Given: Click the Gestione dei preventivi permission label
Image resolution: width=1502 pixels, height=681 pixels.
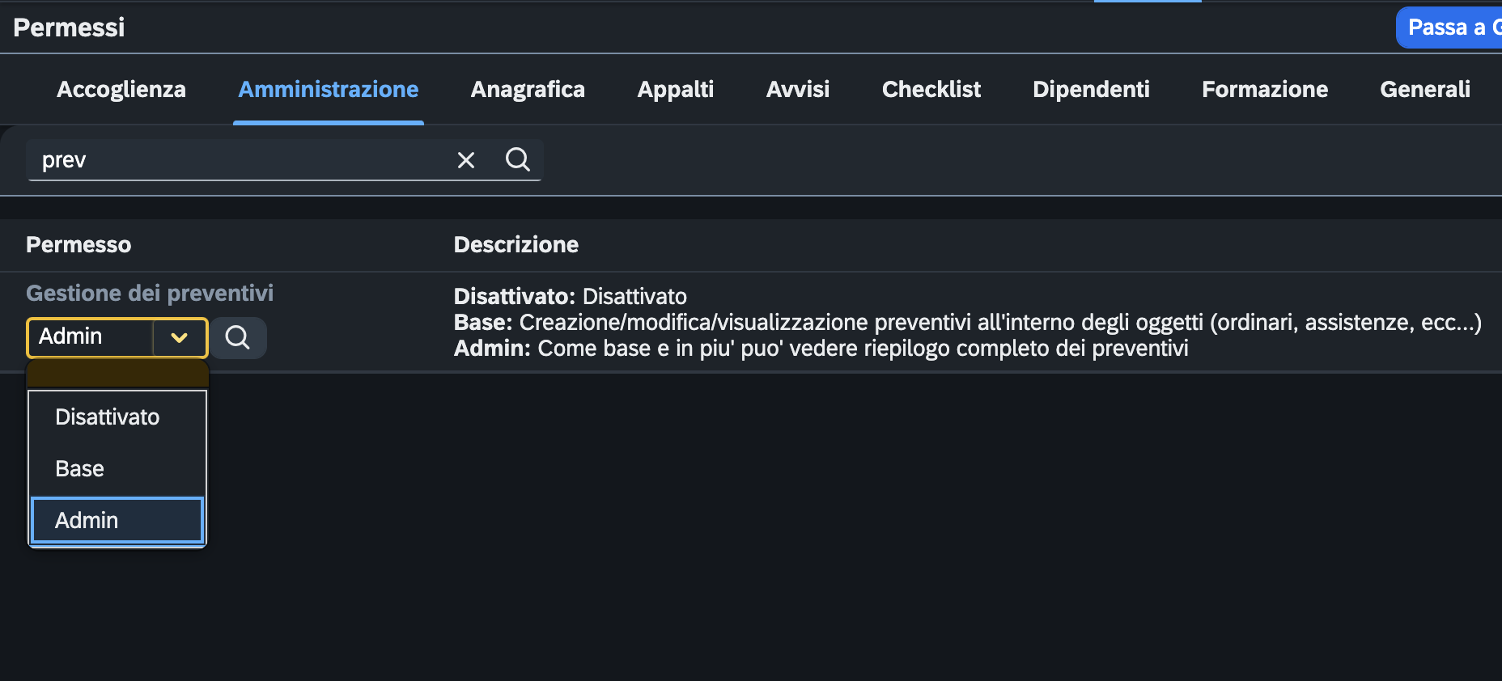Looking at the screenshot, I should (150, 293).
